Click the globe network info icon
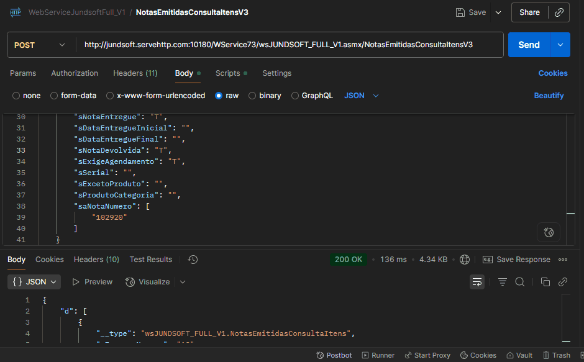 [x=465, y=260]
